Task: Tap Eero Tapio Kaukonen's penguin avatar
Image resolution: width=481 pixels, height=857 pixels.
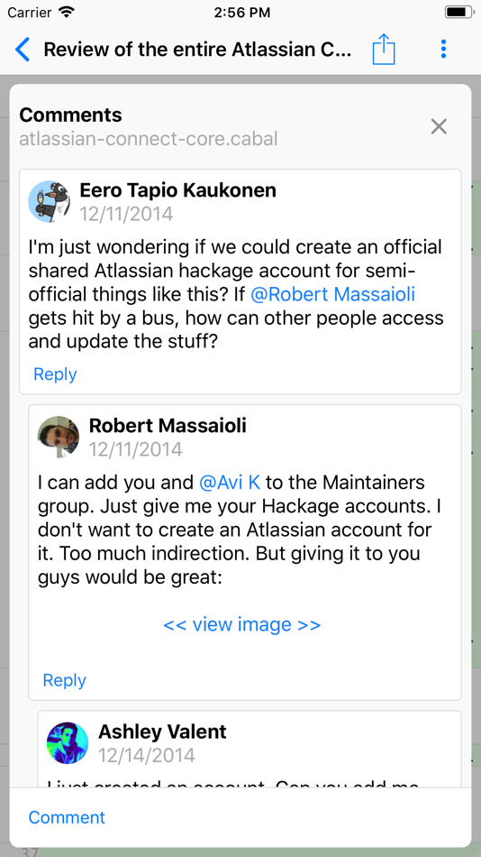Action: (x=50, y=201)
